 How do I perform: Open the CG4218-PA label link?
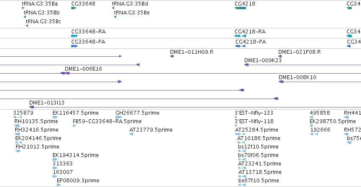(x=251, y=41)
